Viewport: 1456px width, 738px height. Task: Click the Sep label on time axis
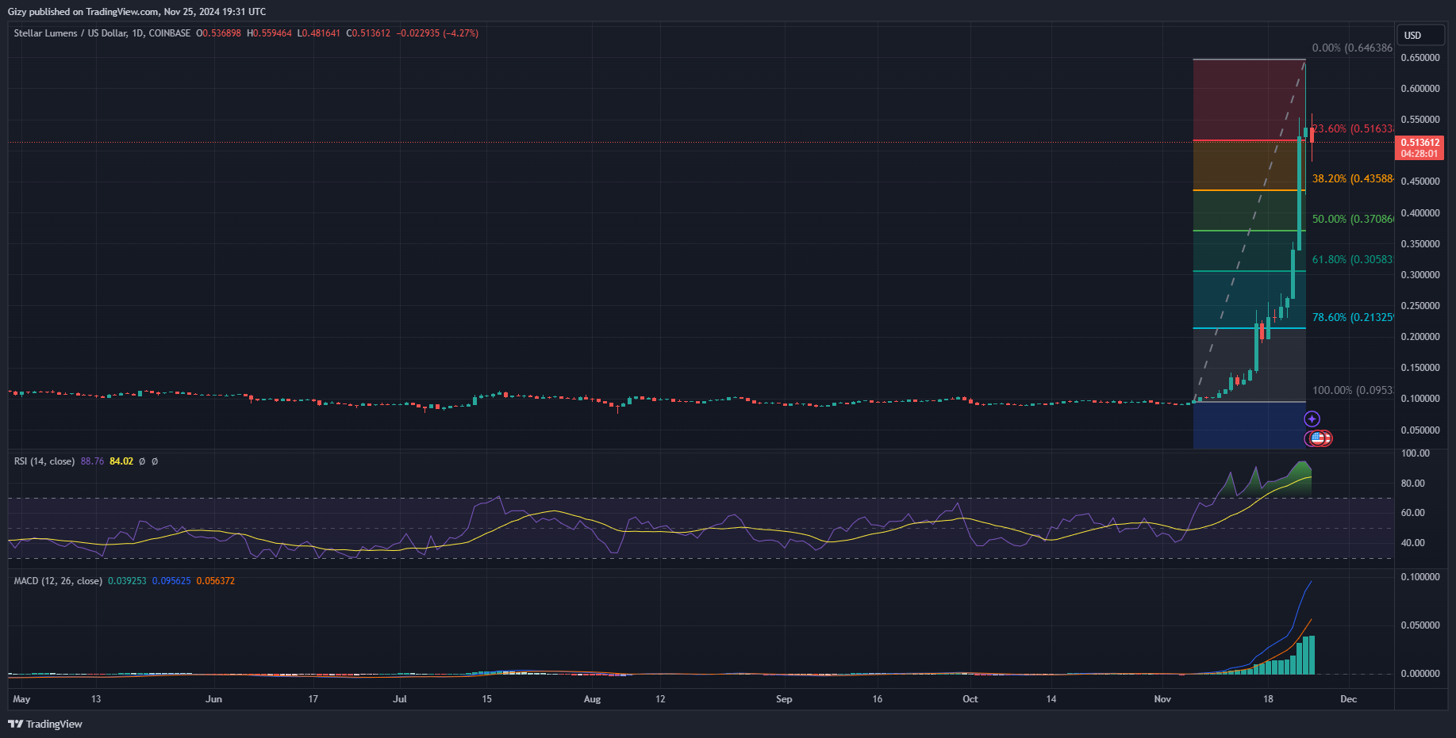coord(784,699)
